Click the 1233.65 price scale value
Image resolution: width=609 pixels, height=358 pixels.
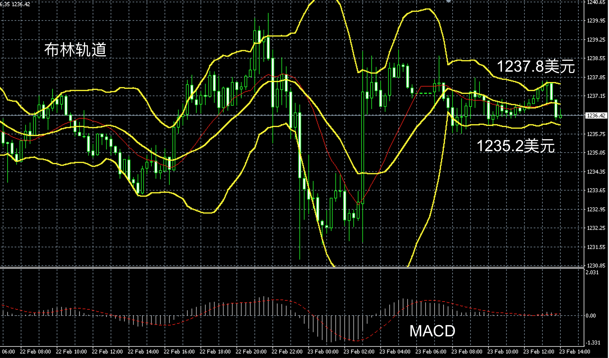click(x=596, y=191)
